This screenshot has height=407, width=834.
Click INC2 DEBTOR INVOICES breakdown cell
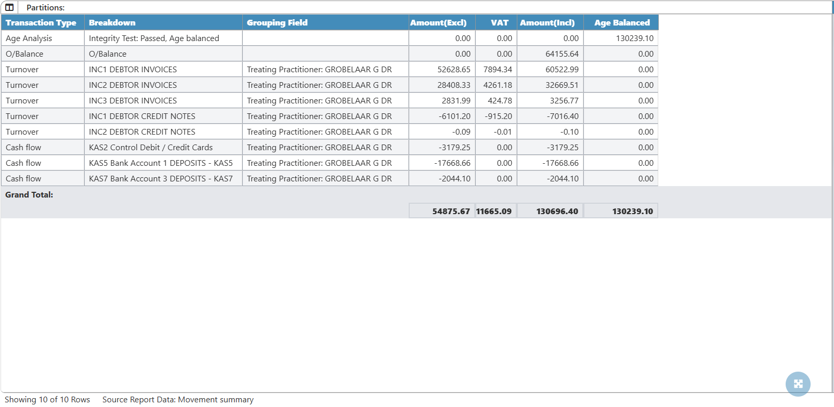click(133, 85)
